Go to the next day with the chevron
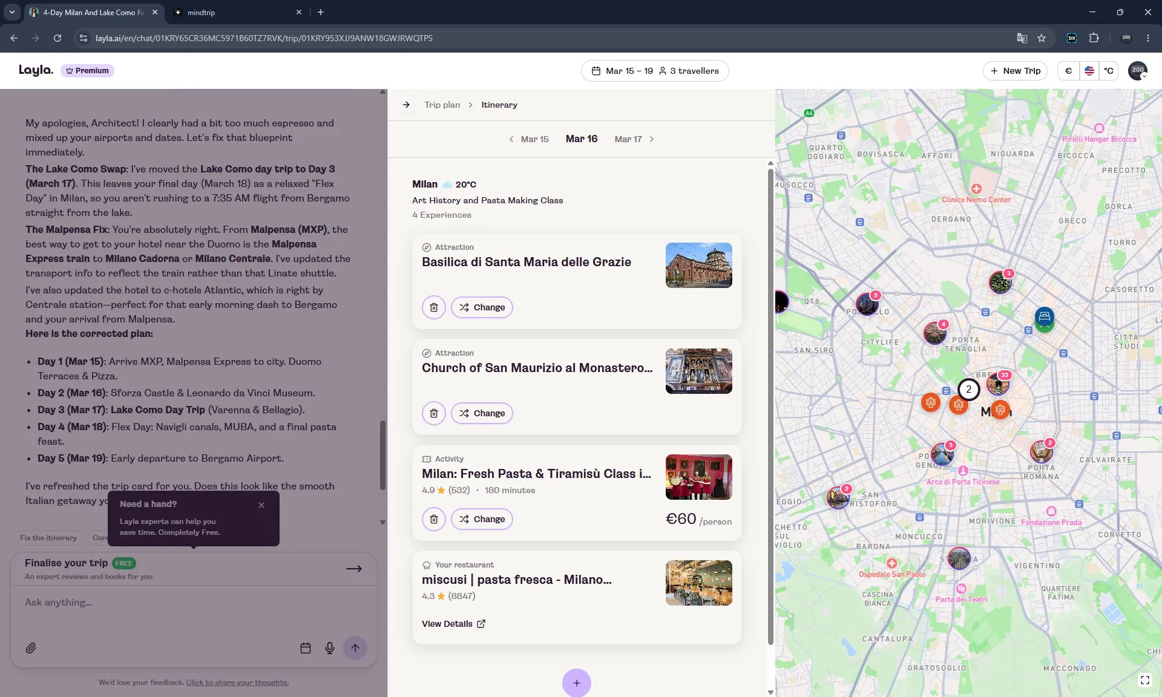 [652, 139]
